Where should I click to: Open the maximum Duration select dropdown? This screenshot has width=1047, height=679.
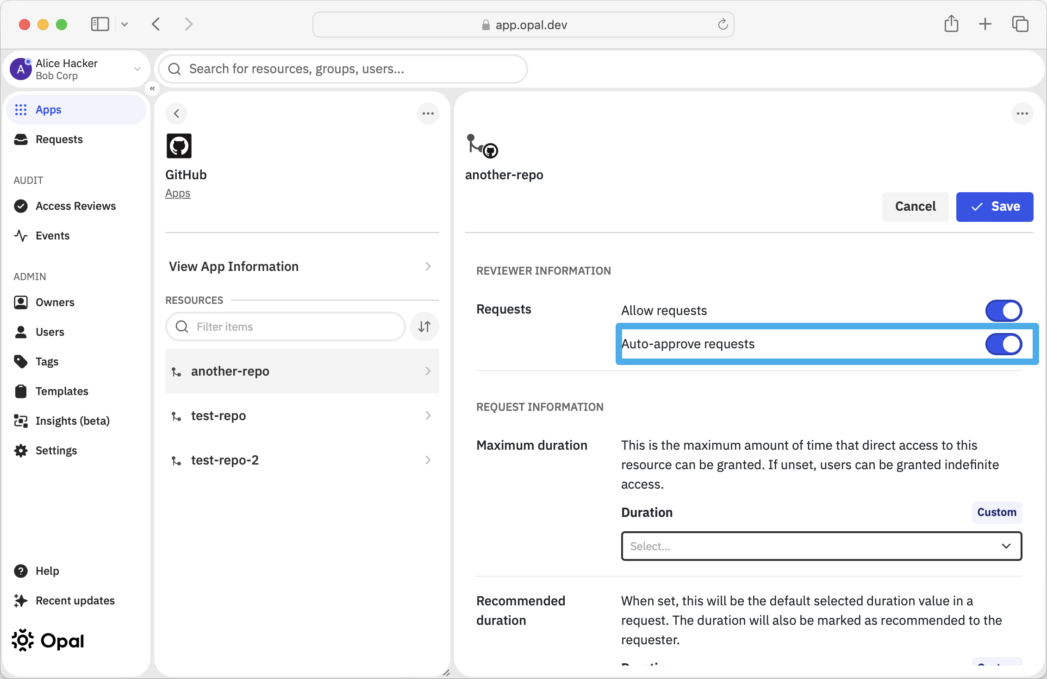coord(821,546)
